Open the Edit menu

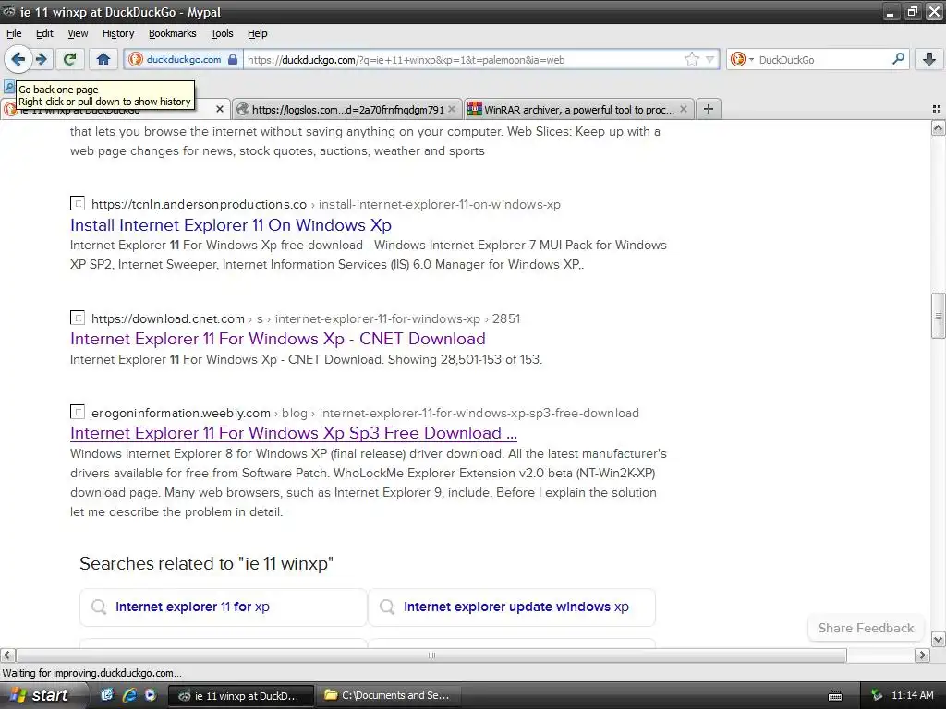point(44,33)
